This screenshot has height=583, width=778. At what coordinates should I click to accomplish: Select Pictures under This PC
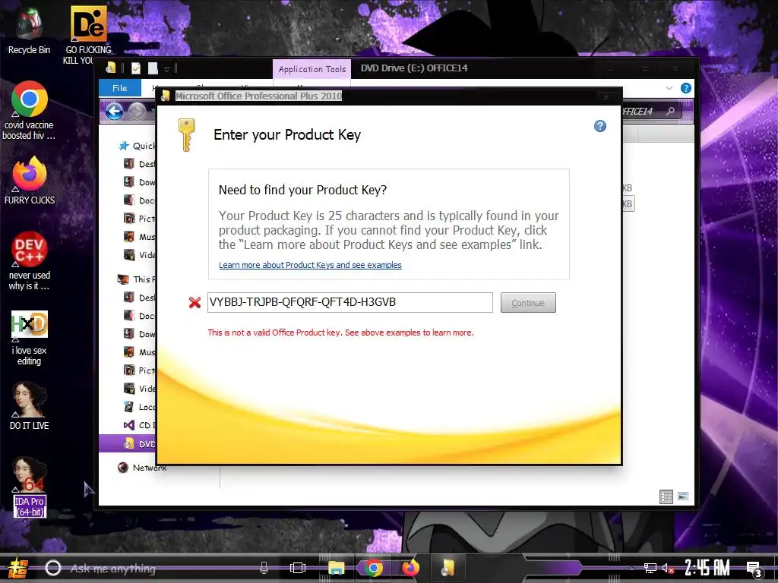[140, 370]
